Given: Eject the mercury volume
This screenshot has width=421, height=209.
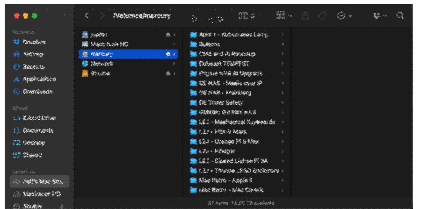Looking at the screenshot, I should [x=168, y=54].
